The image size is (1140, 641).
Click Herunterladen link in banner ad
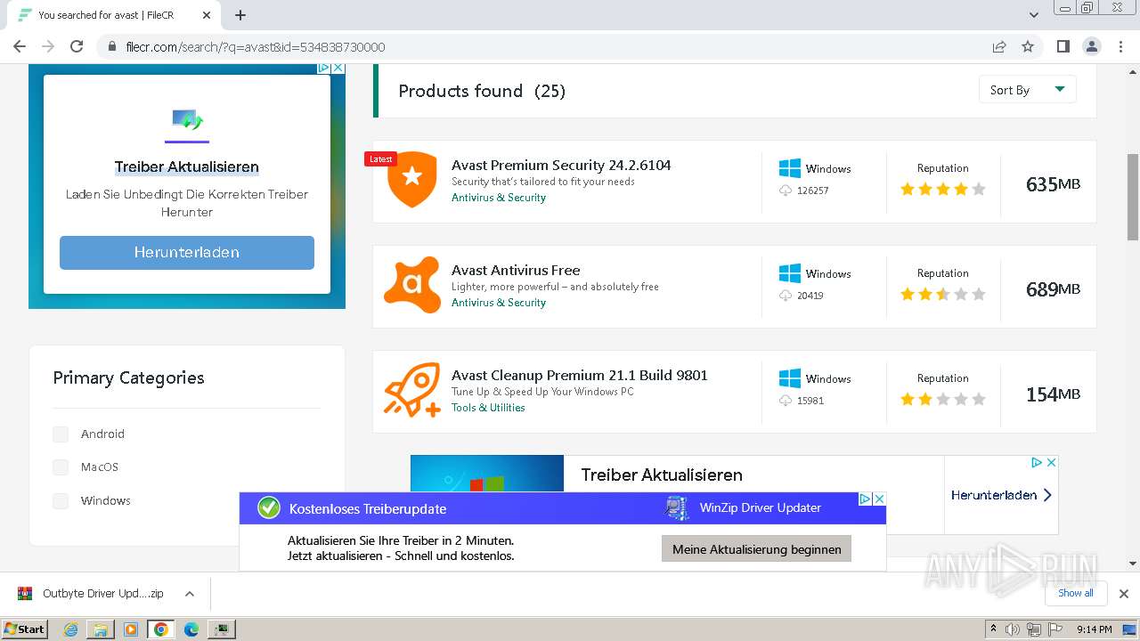[x=1001, y=495]
